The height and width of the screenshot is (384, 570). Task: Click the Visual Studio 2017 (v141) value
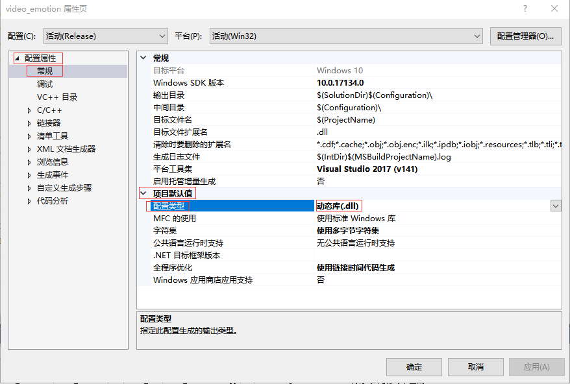click(367, 169)
